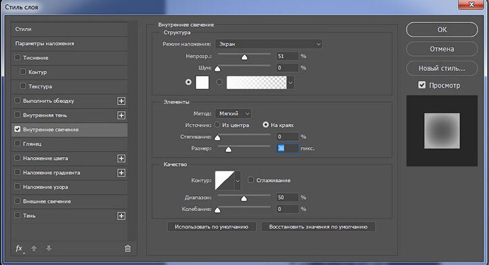Viewport: 489px width, 265px height.
Task: Click the glow gradient preview swatch
Action: point(257,83)
